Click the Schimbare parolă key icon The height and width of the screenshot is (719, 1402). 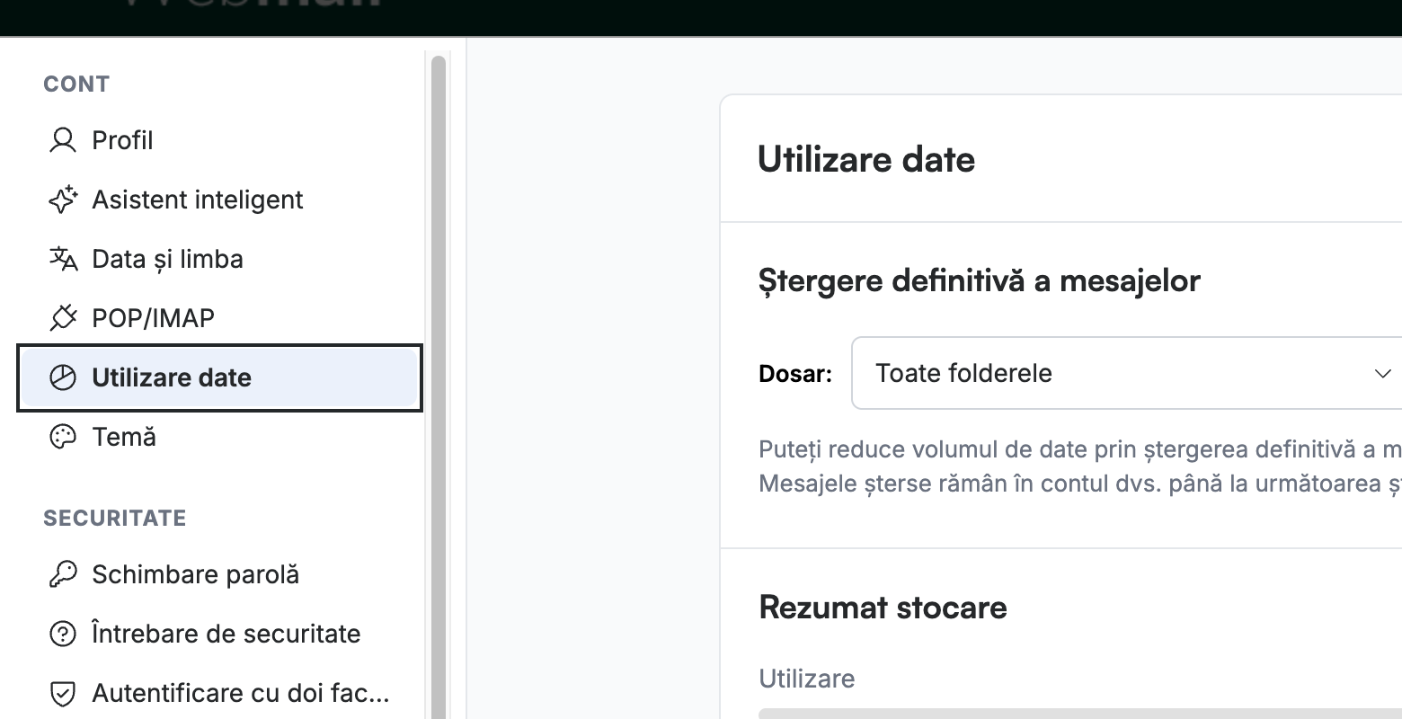(x=62, y=574)
